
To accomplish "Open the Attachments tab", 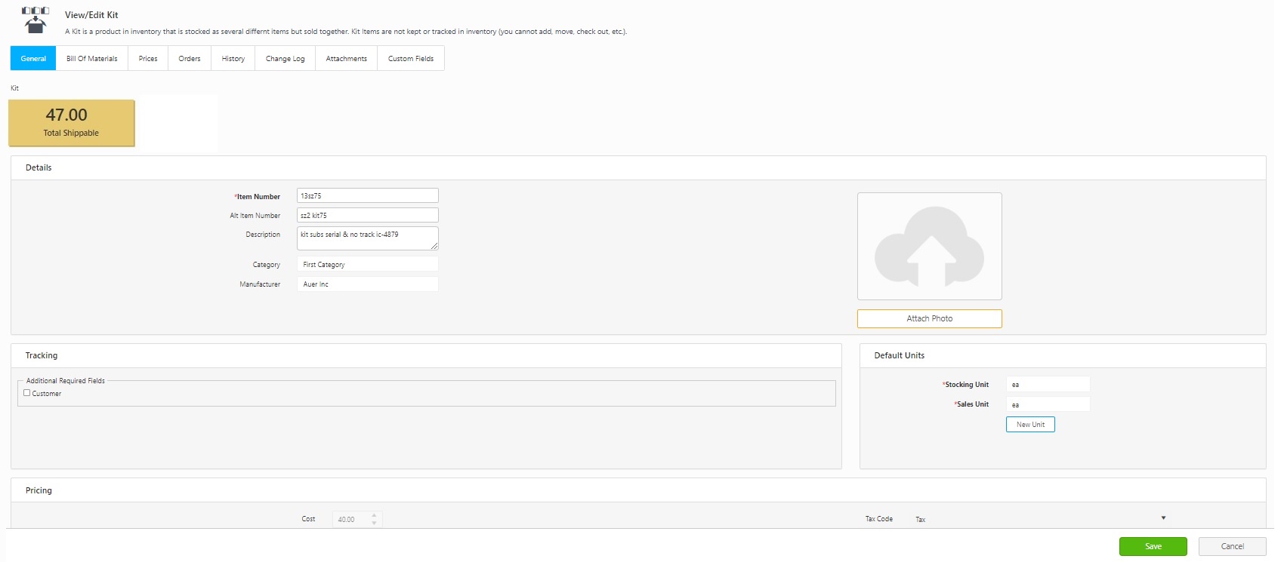I will click(346, 59).
